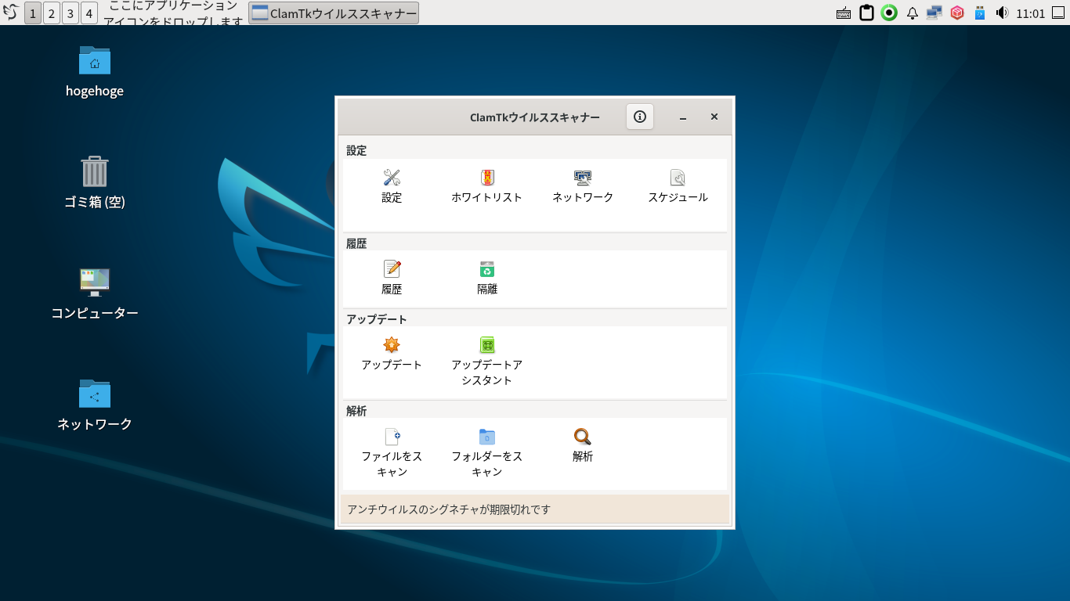This screenshot has height=601, width=1070.
Task: Minimize the ClamTk window
Action: [683, 117]
